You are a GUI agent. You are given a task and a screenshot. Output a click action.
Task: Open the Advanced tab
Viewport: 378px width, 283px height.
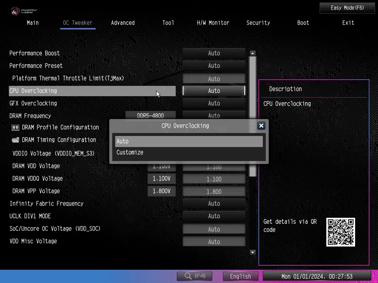coord(123,23)
